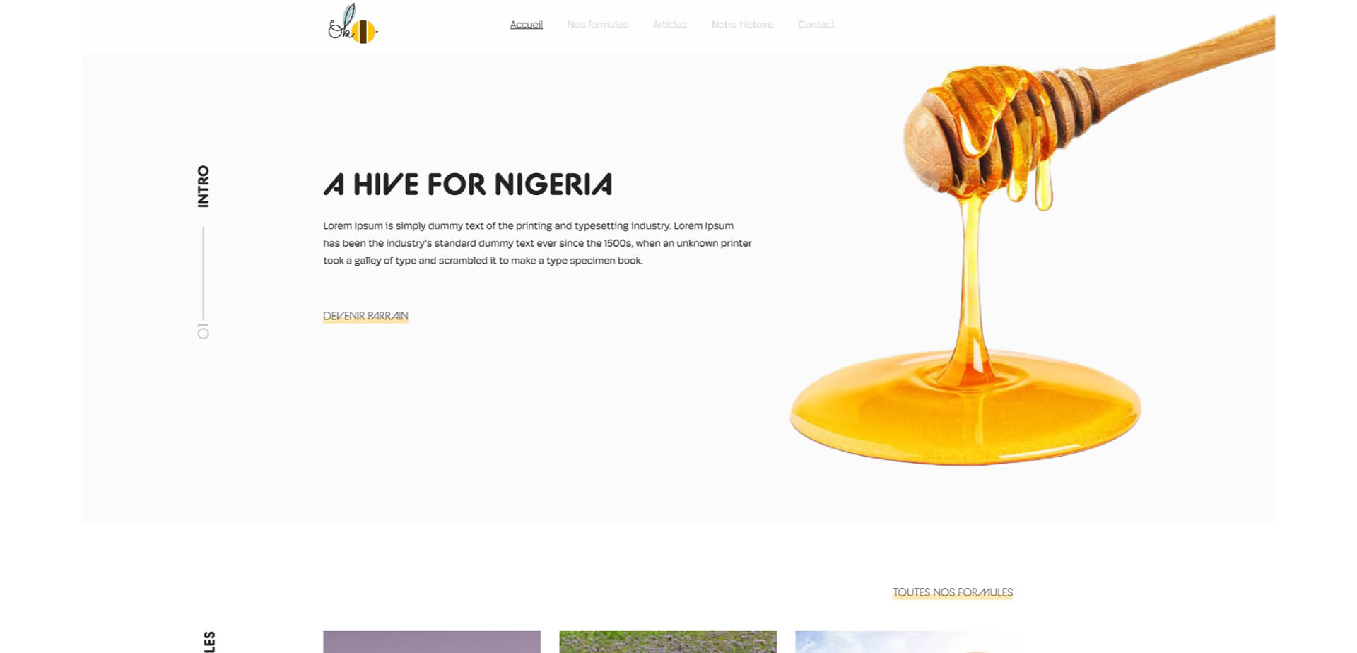The width and height of the screenshot is (1357, 653).
Task: Click the honey puddle in hero image
Action: click(x=965, y=410)
